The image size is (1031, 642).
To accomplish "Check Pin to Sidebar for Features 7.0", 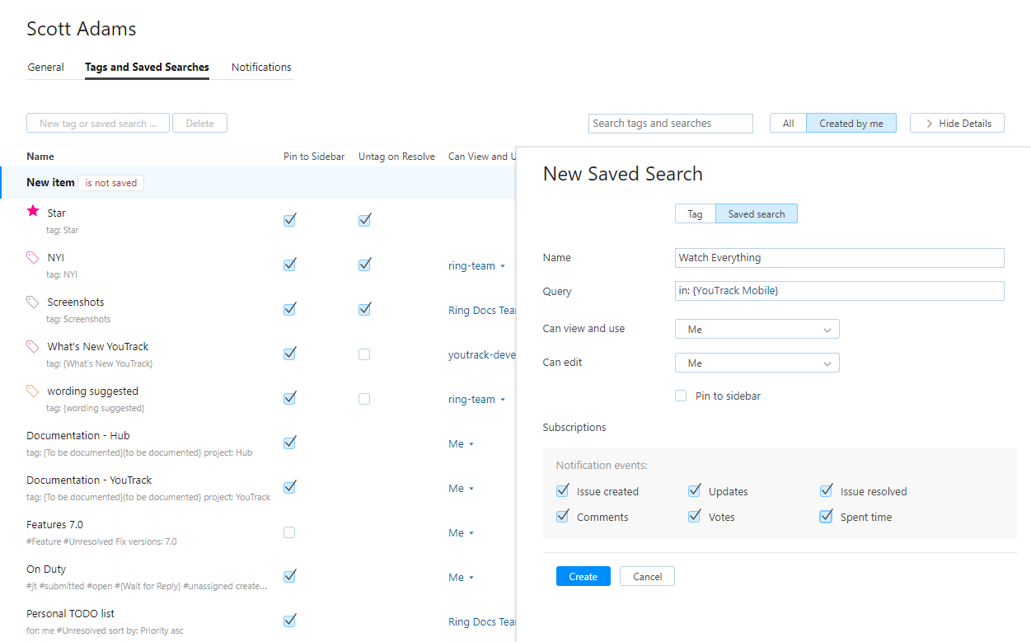I will (289, 532).
